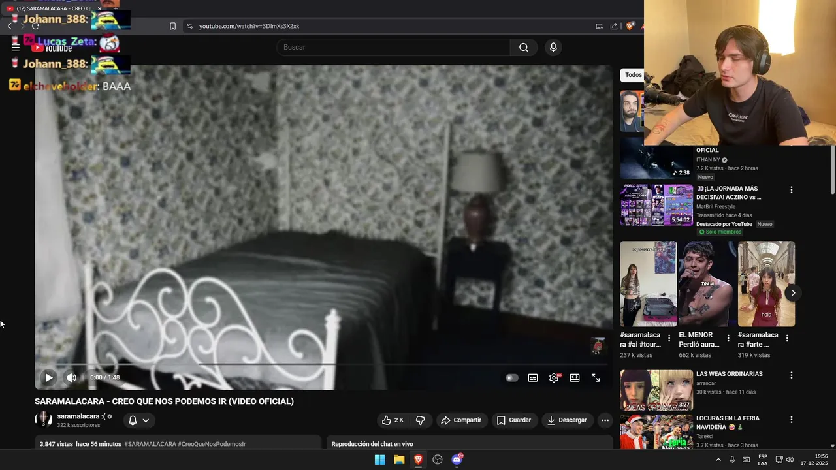836x470 pixels.
Task: Click the Solo miembros badge
Action: coord(720,232)
